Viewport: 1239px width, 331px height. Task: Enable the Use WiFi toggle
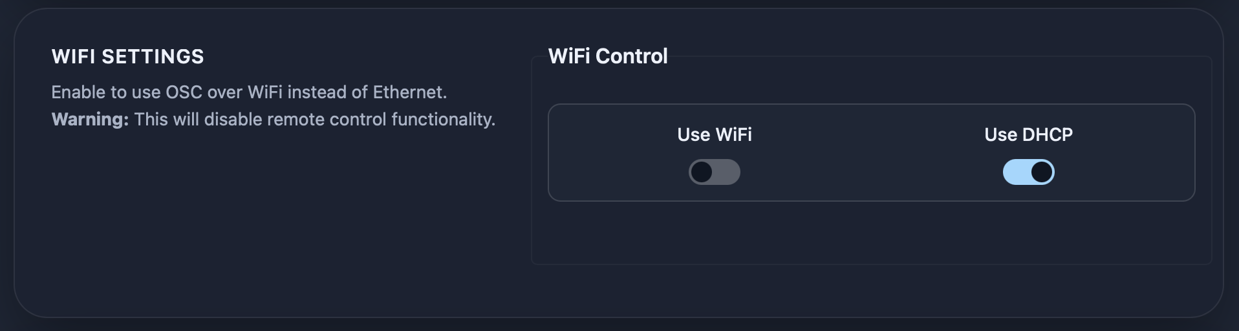[714, 172]
